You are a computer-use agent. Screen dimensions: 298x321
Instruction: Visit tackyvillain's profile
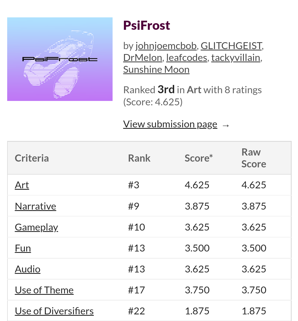236,58
